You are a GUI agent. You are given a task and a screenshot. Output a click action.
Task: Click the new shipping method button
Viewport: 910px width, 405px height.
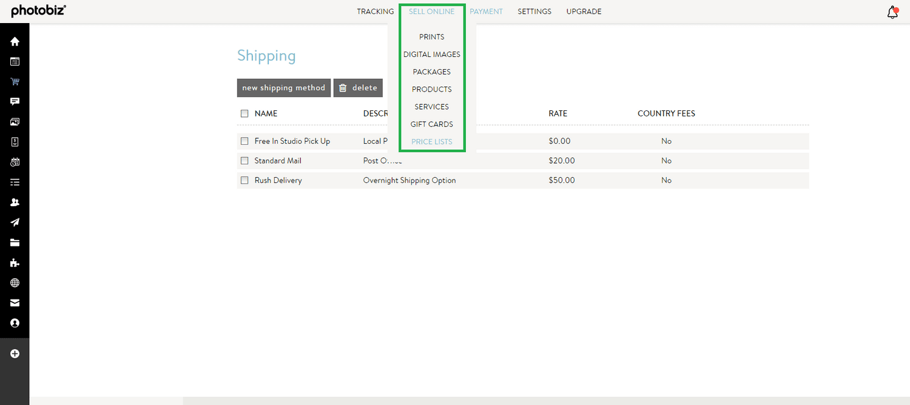[x=284, y=88]
